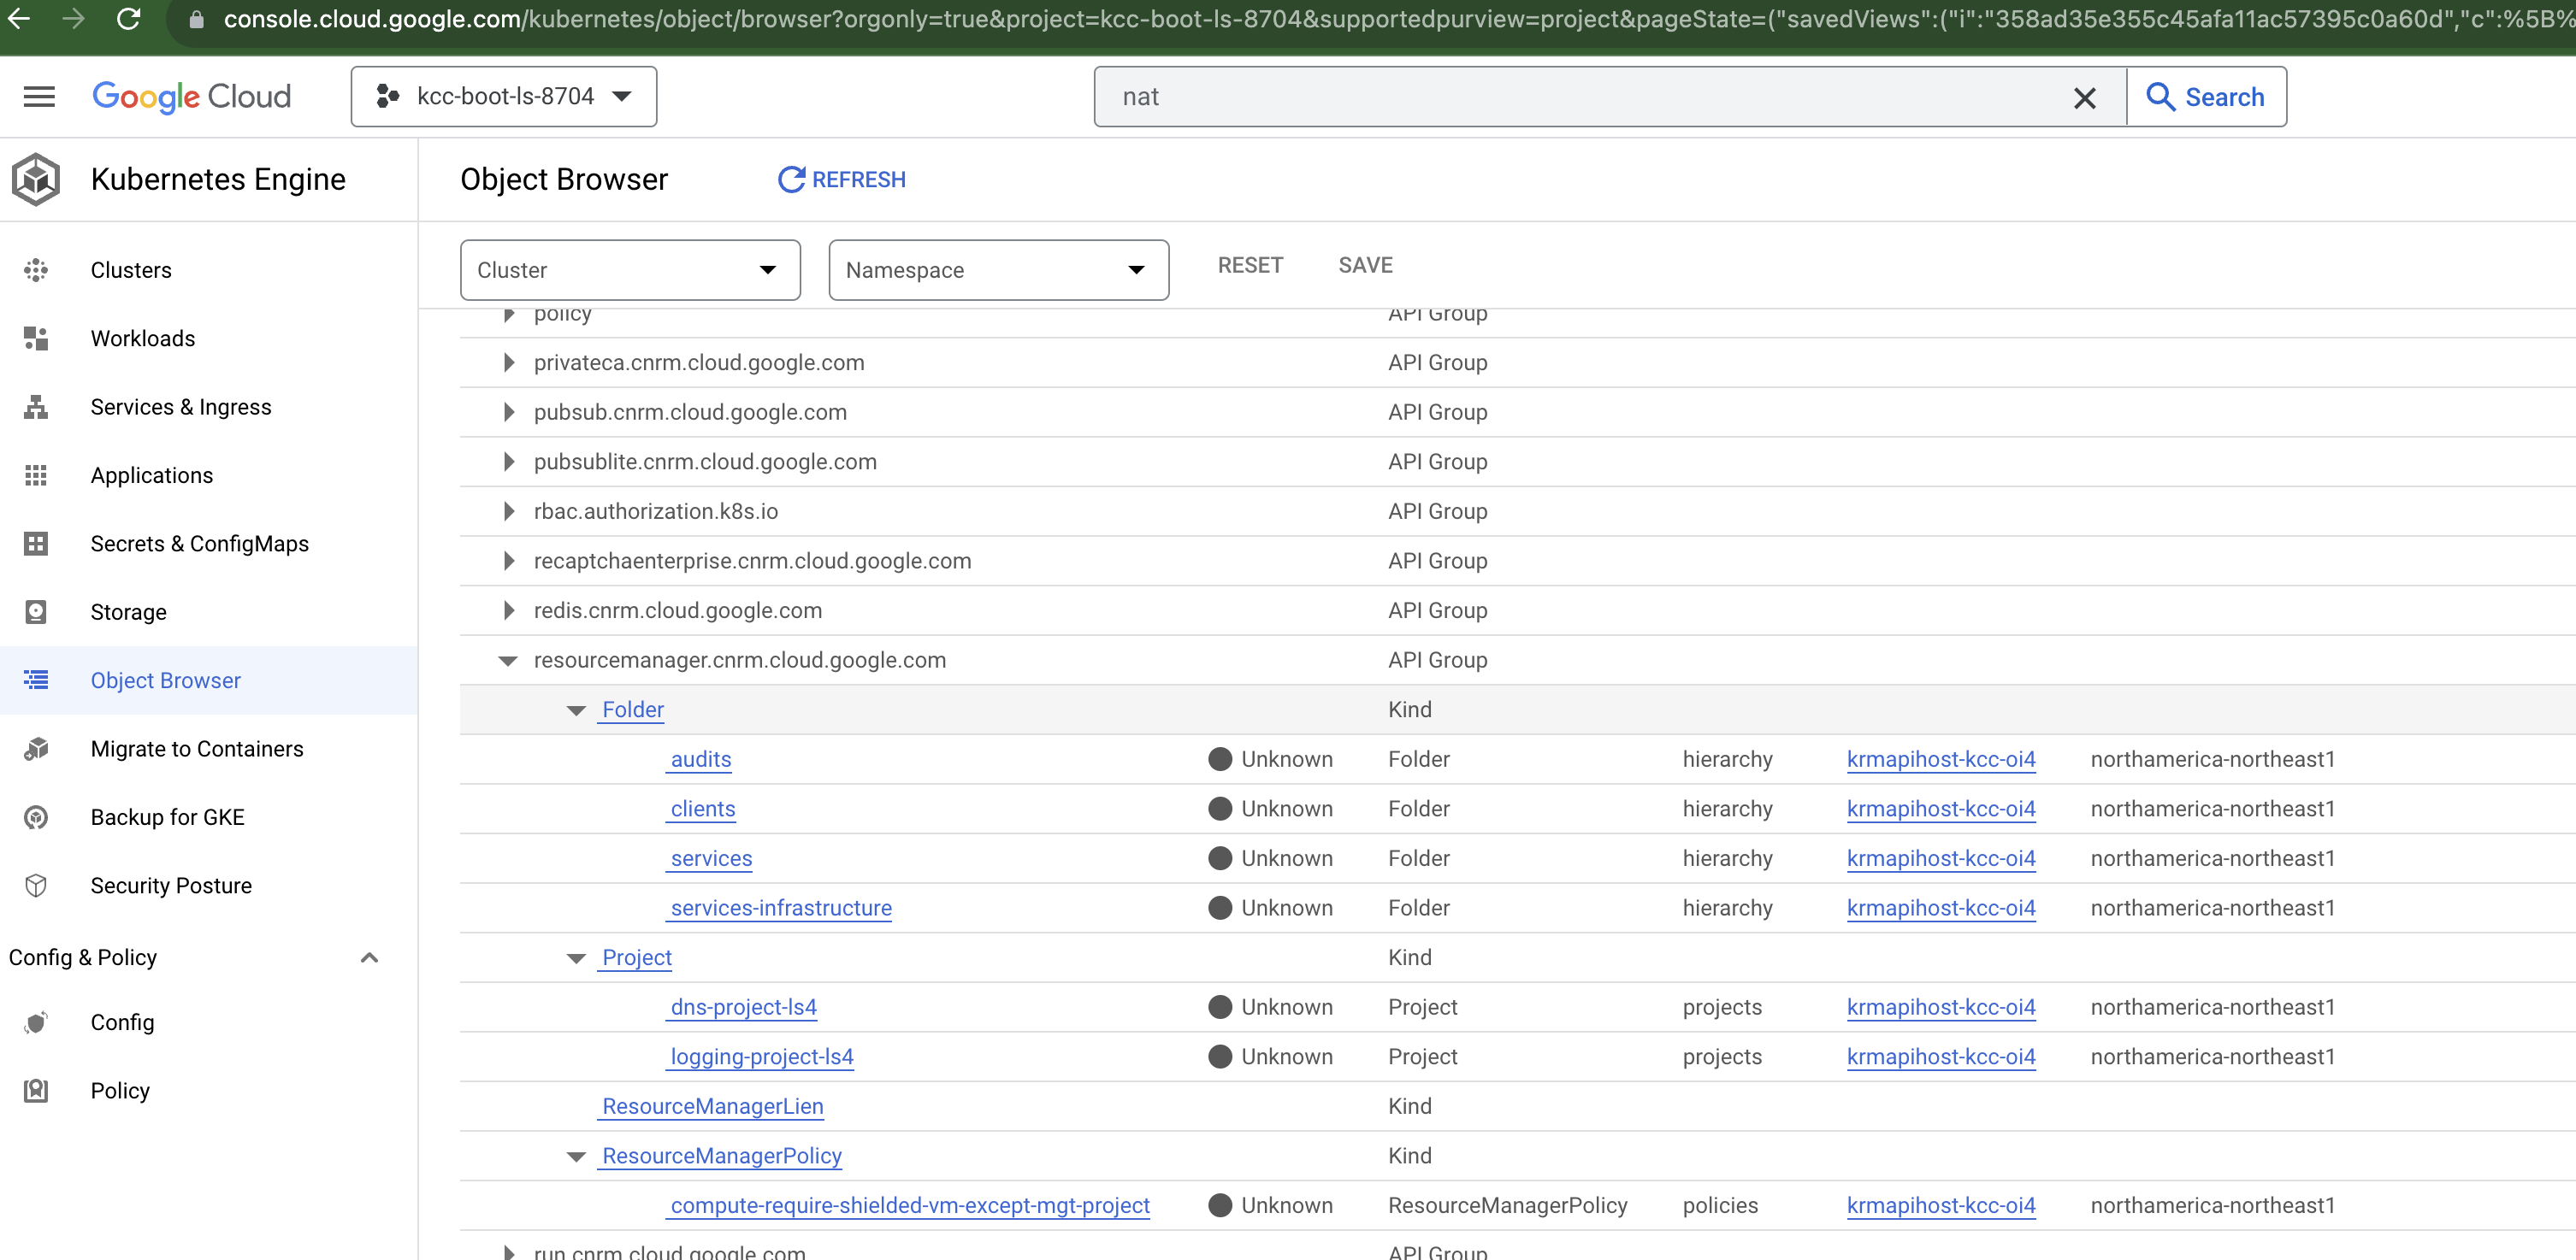
Task: Select the Workloads sidebar icon
Action: pyautogui.click(x=36, y=338)
